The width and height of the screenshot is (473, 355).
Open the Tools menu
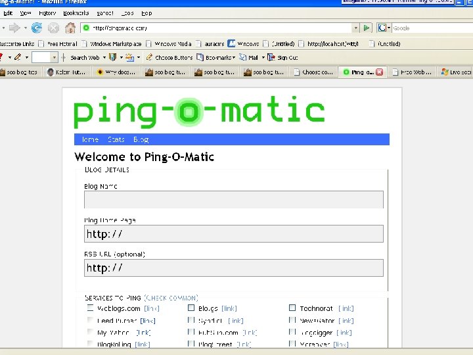point(127,13)
